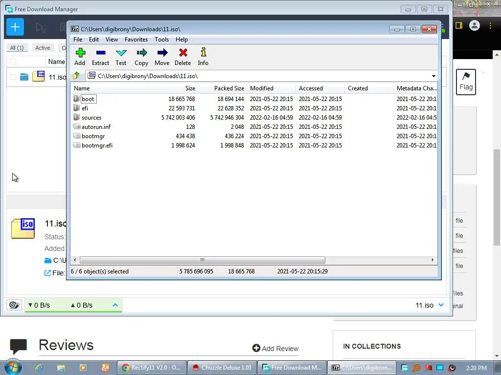Viewport: 501px width, 375px height.
Task: Sort by the Modified column header
Action: (271, 88)
